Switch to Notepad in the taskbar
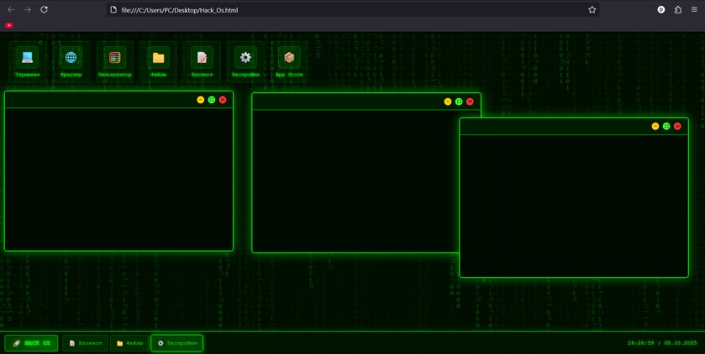This screenshot has width=705, height=354. tap(86, 343)
